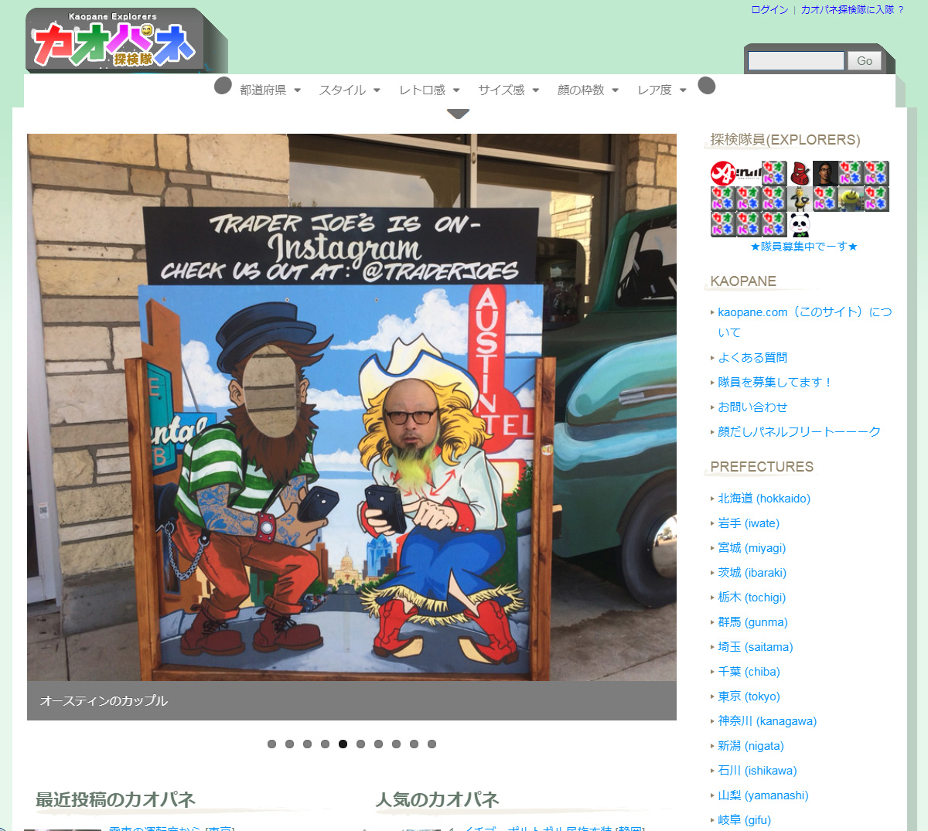
Task: Open the kaopane.com（このサイト）について link
Action: click(805, 322)
